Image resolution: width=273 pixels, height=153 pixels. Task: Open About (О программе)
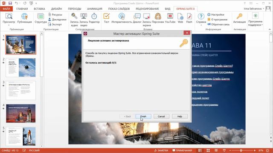[217, 20]
